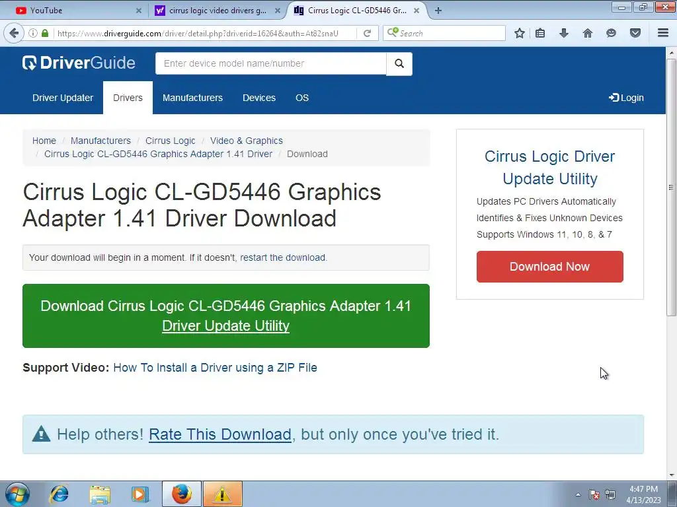This screenshot has width=677, height=507.
Task: Open the taskbar clock and date
Action: coord(643,494)
